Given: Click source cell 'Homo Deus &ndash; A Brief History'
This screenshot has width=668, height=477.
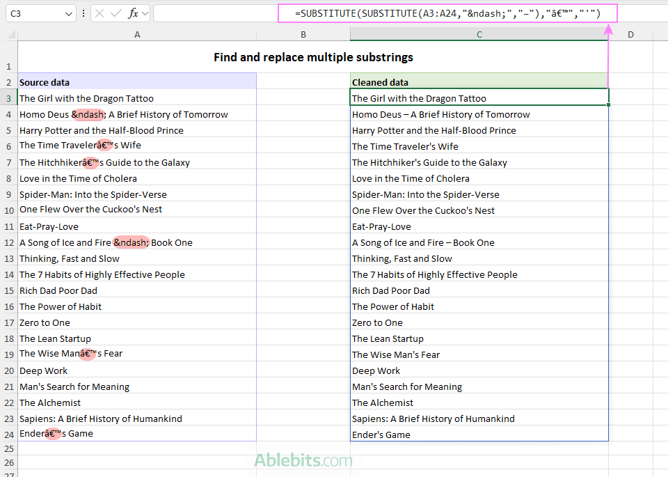Looking at the screenshot, I should (137, 114).
